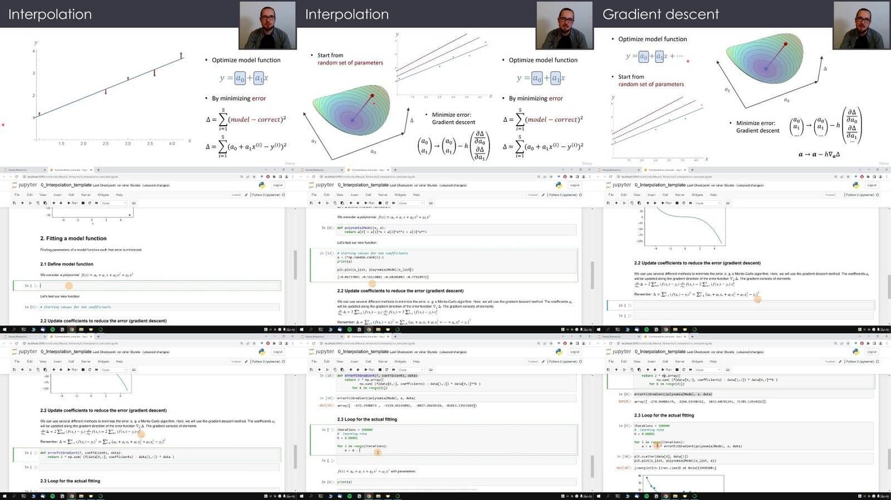Click '2. Fitting a model function' heading

(x=73, y=239)
